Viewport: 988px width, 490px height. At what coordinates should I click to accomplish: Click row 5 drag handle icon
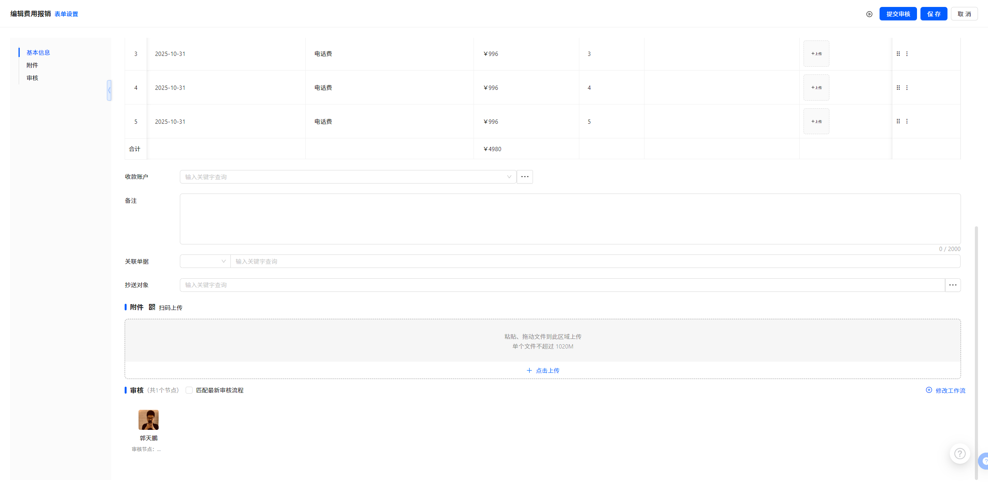tap(898, 121)
